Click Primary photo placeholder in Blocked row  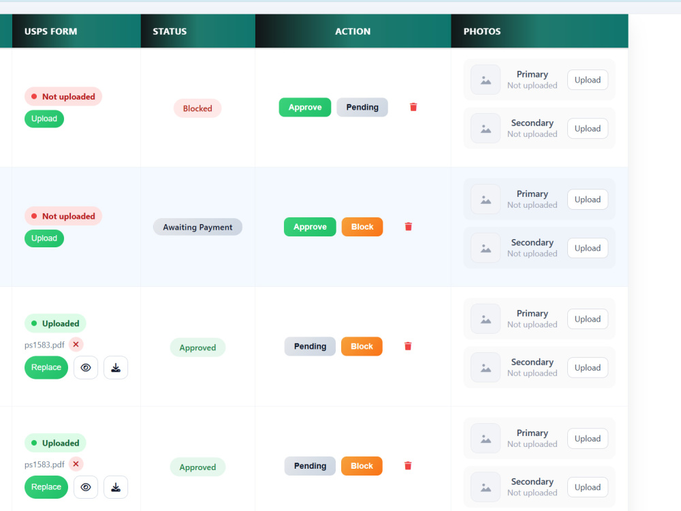(x=486, y=80)
